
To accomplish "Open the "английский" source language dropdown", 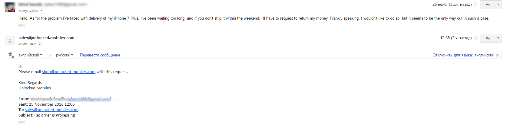I will click(x=30, y=55).
